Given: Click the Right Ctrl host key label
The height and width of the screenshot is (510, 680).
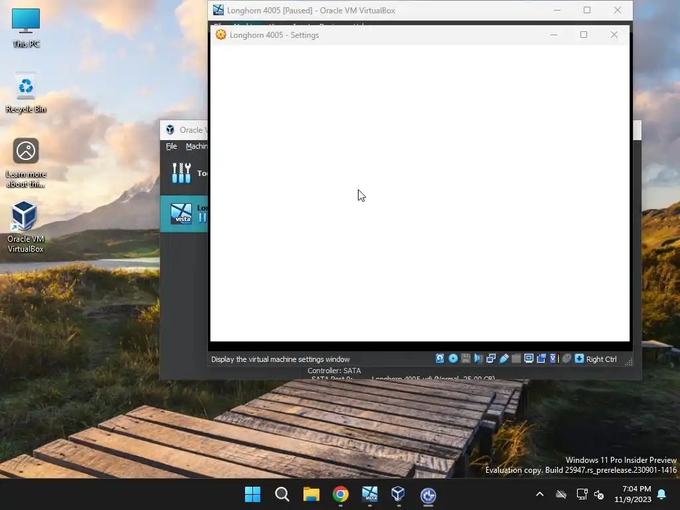Looking at the screenshot, I should [601, 359].
